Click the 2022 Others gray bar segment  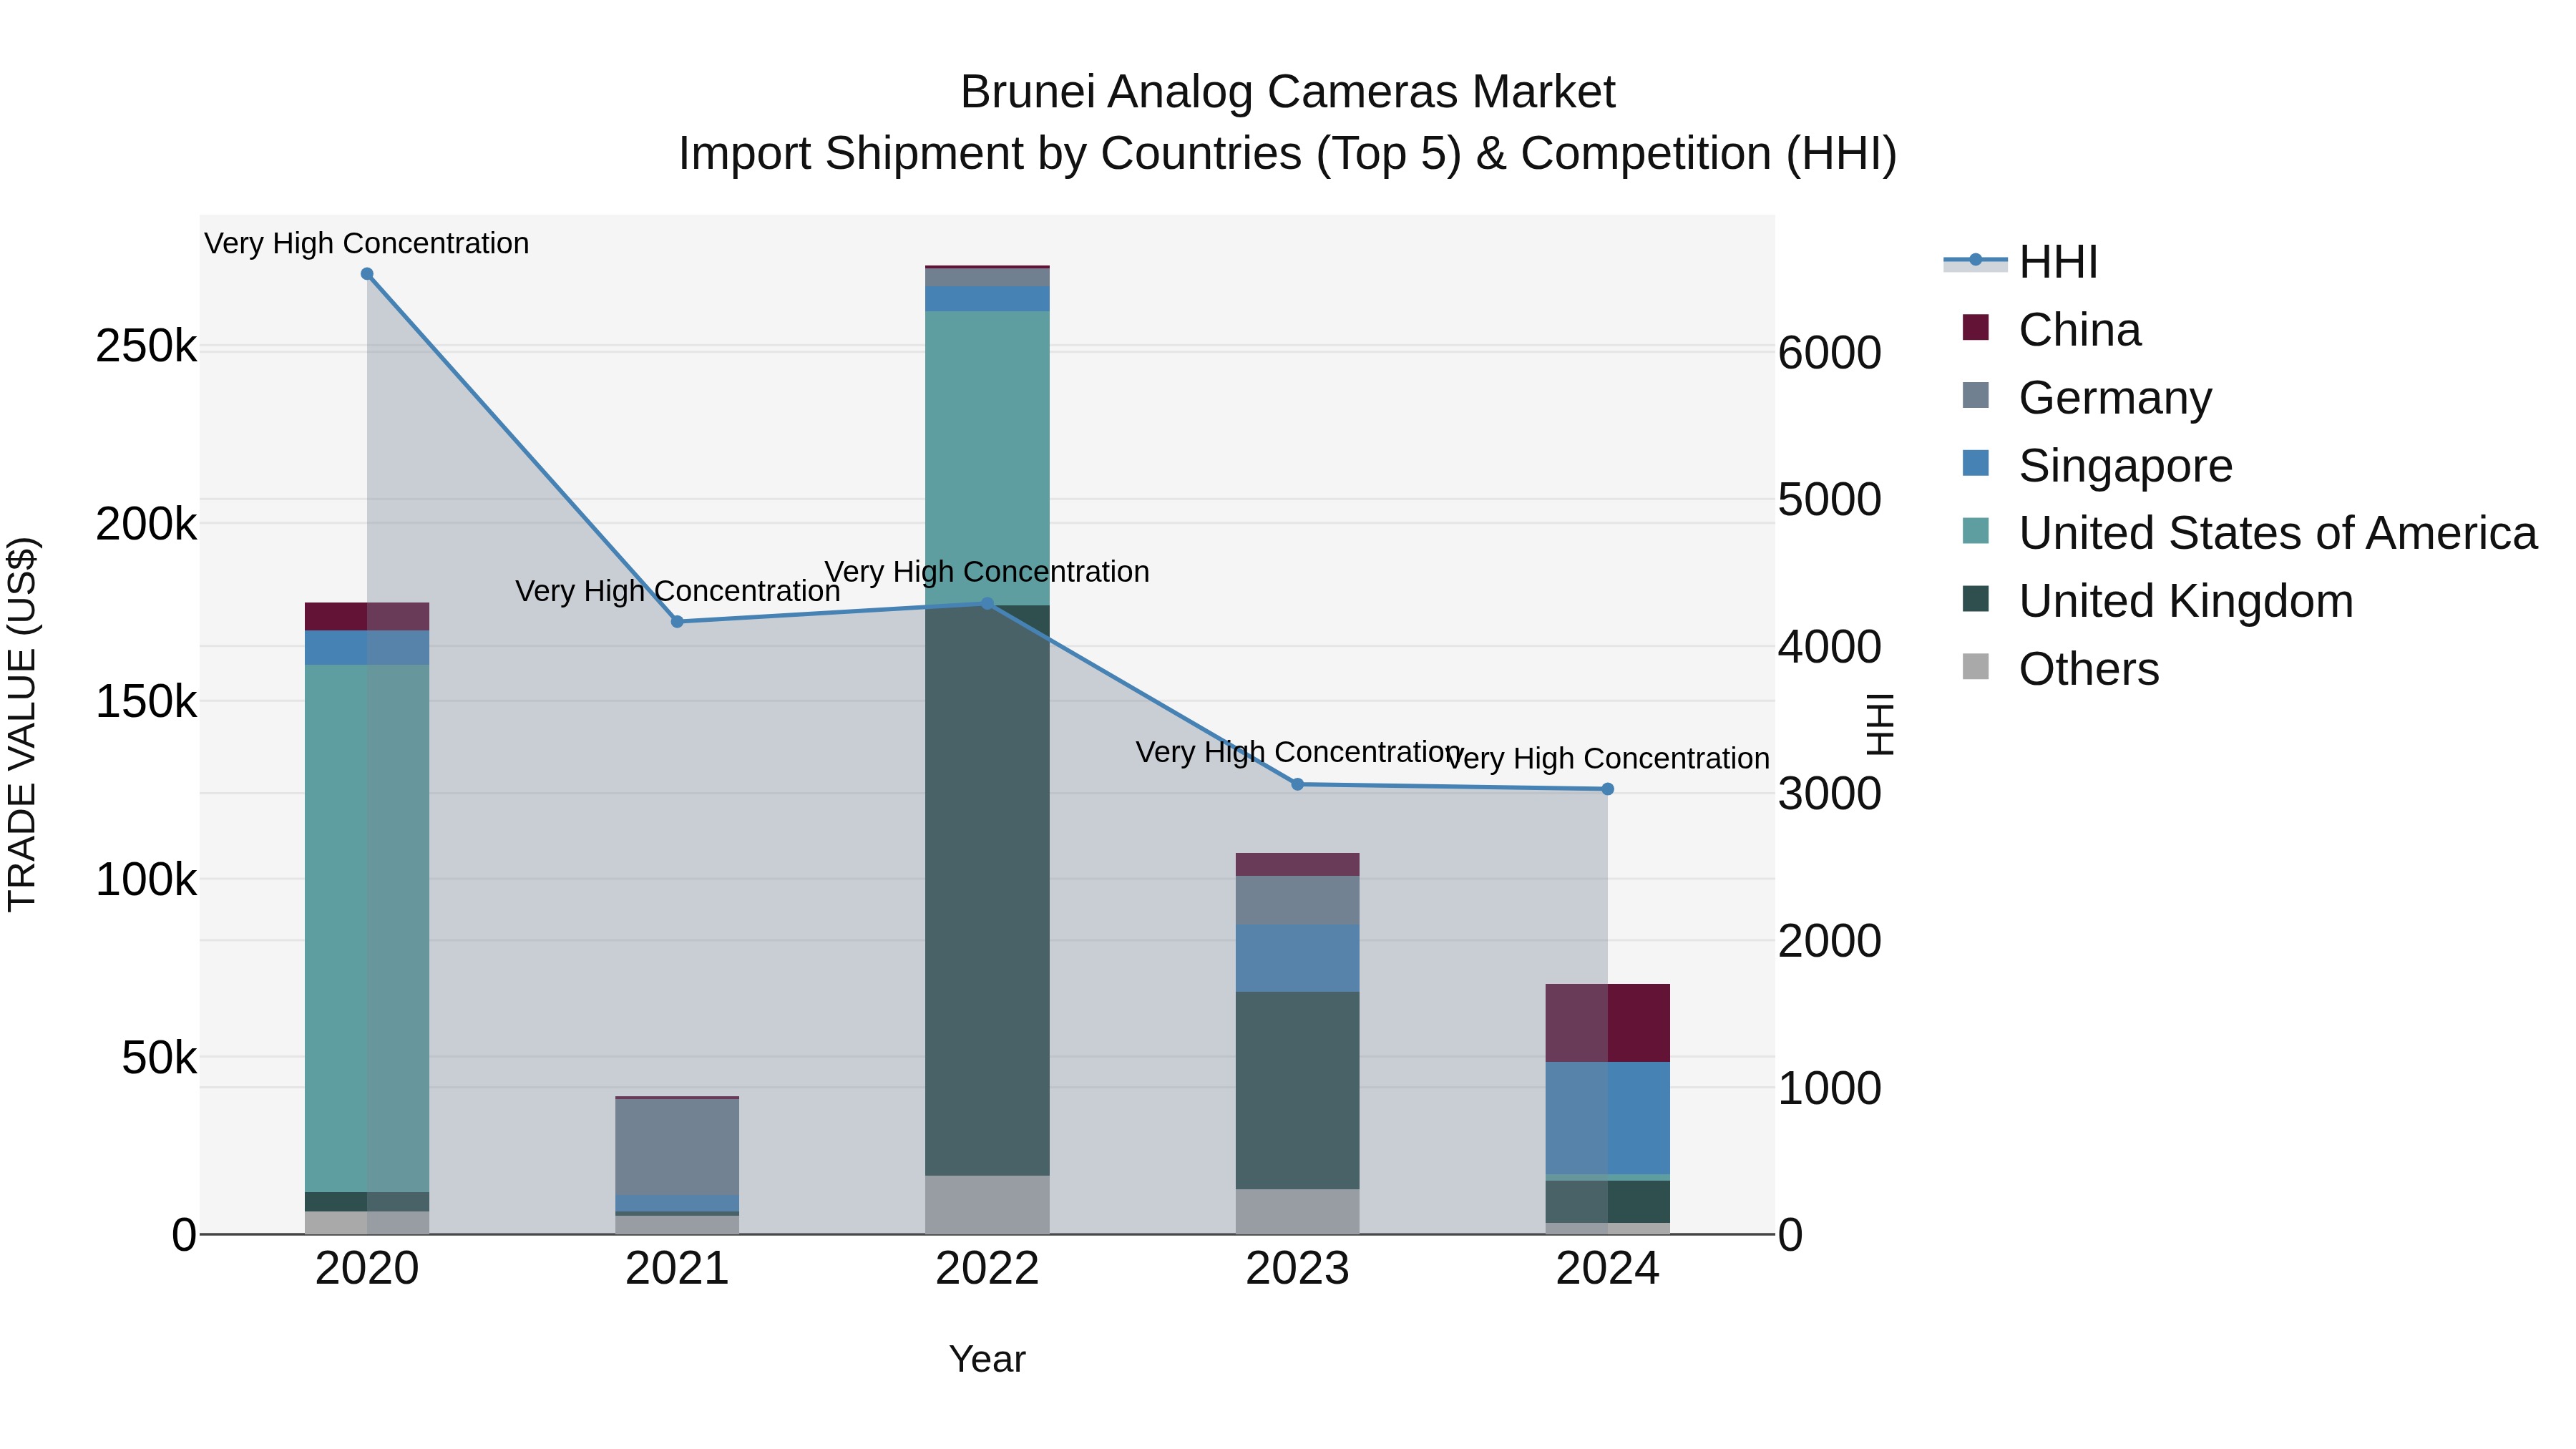click(987, 1205)
